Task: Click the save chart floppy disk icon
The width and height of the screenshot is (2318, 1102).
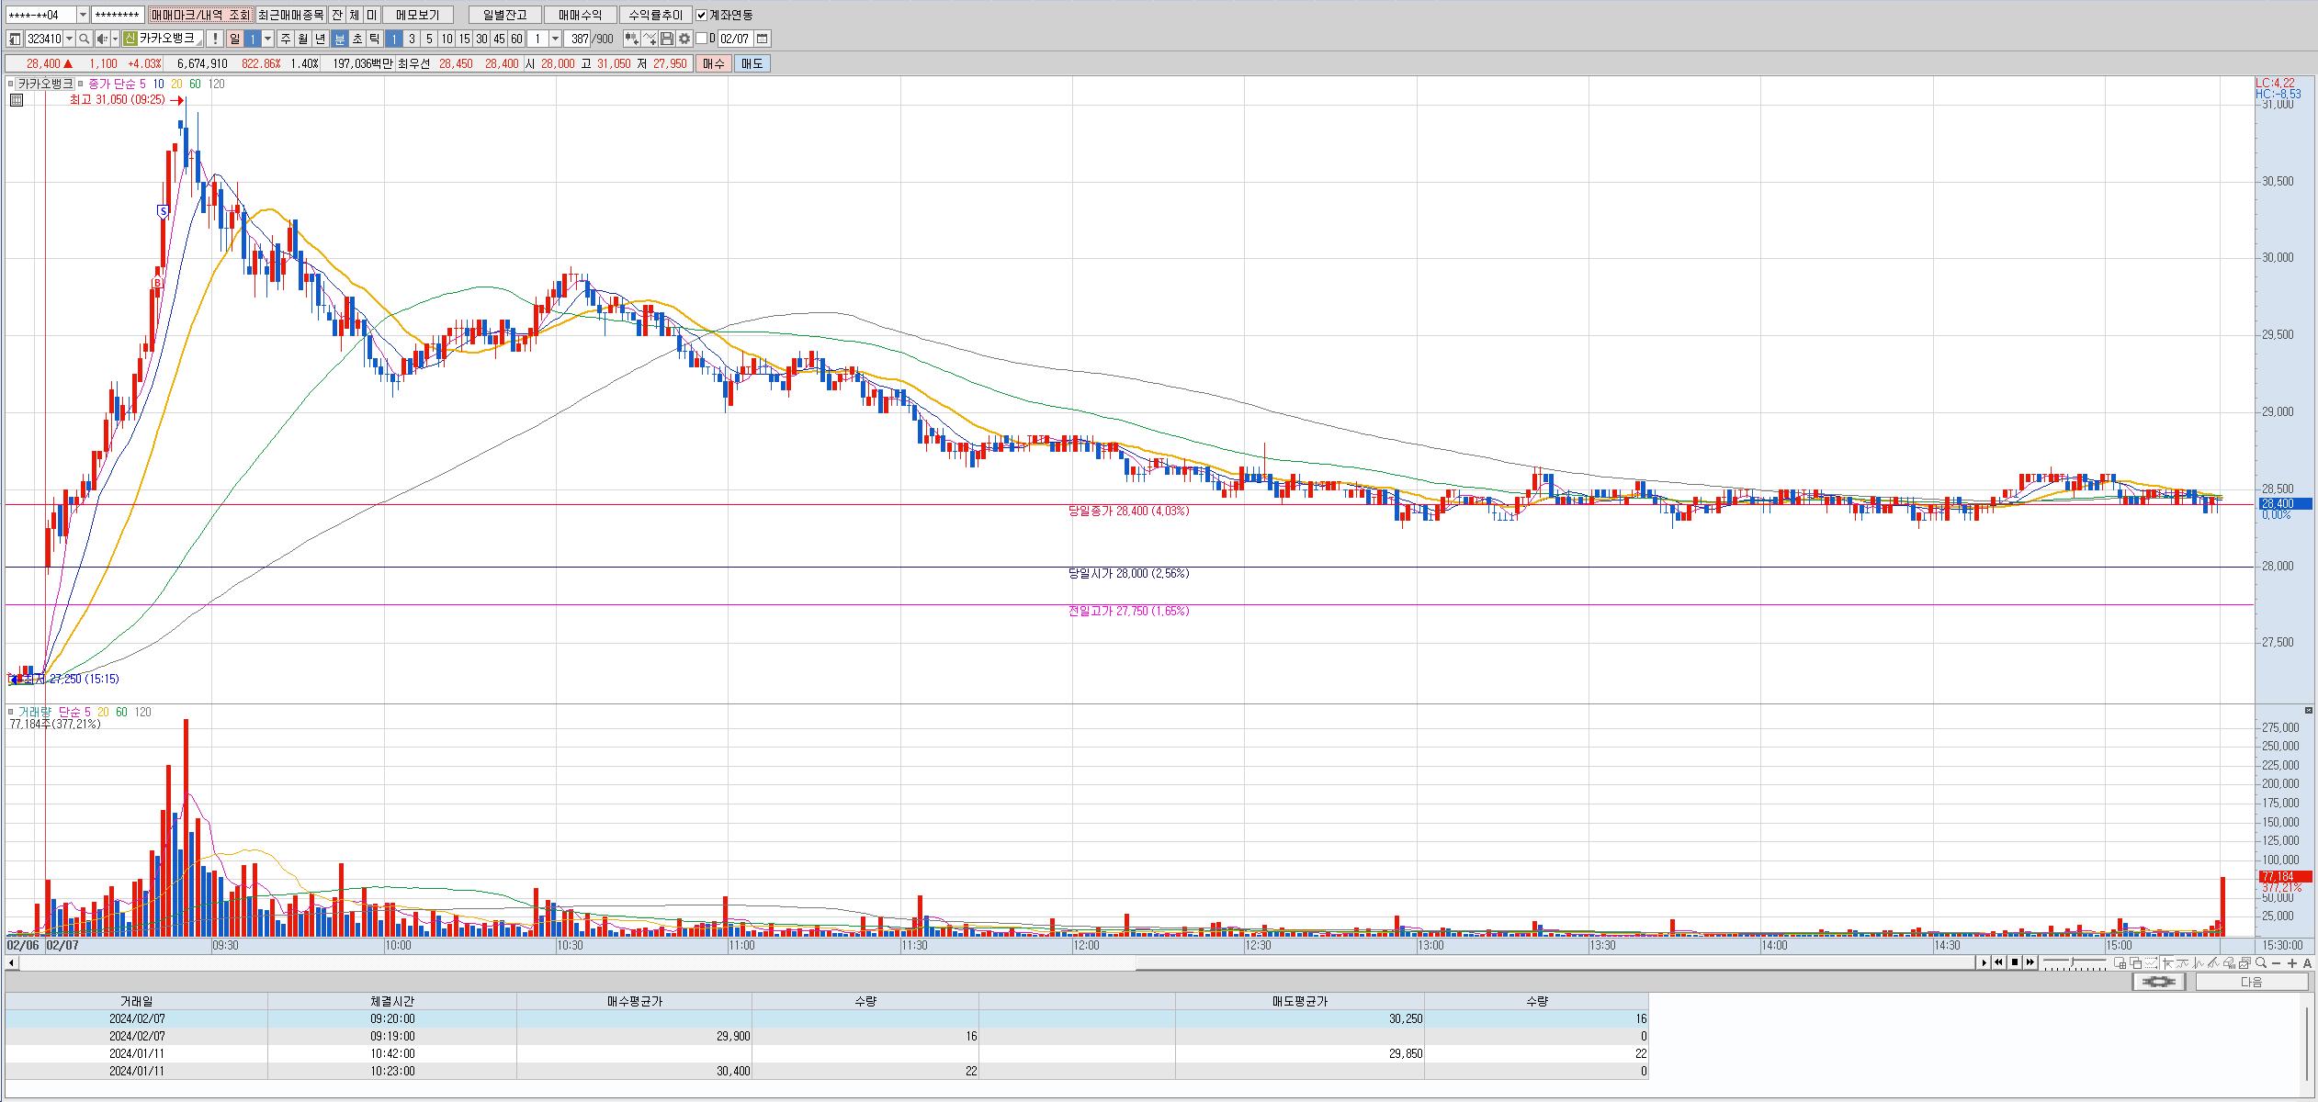Action: (x=667, y=39)
